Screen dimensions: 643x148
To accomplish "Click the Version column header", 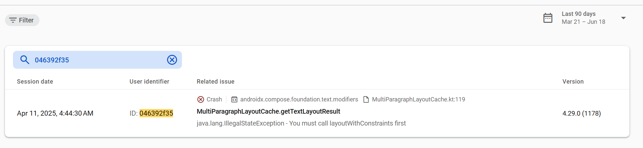I will [x=573, y=82].
